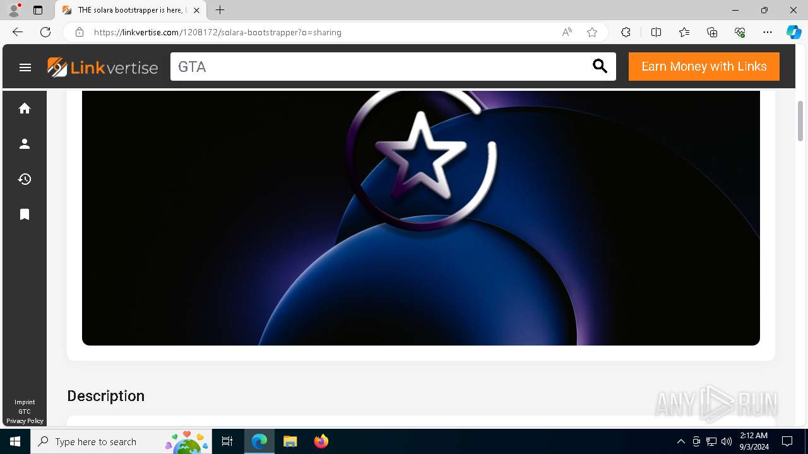
Task: Open the tab actions menu icon
Action: coord(38,10)
